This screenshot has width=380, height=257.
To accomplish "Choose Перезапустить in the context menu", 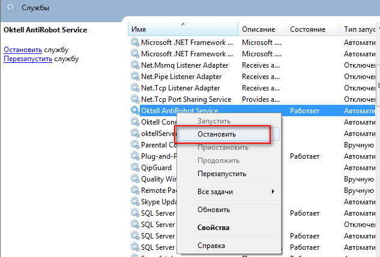I will (x=222, y=174).
